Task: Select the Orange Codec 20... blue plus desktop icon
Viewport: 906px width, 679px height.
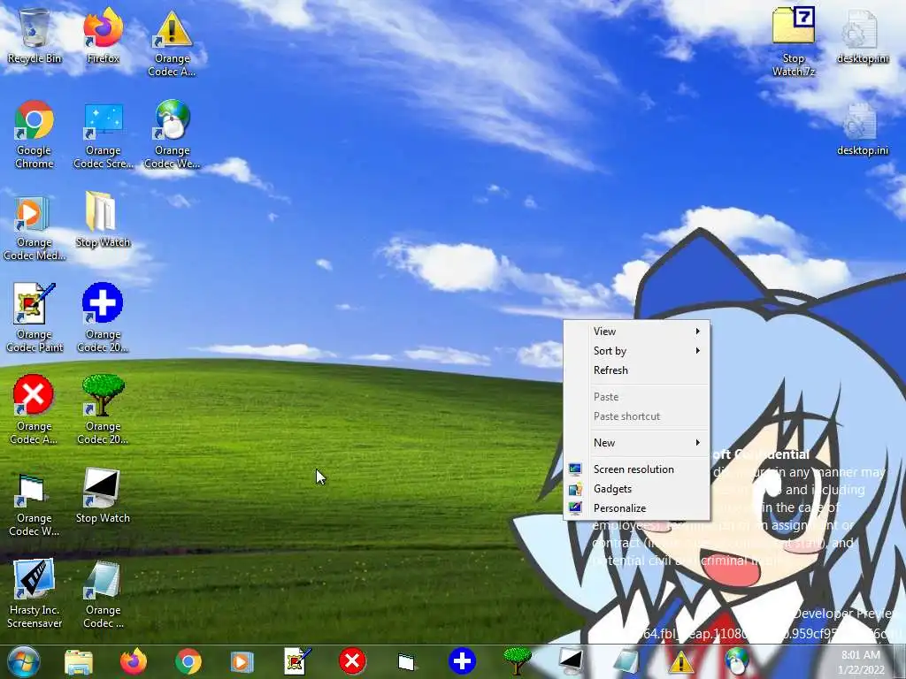Action: 103,318
